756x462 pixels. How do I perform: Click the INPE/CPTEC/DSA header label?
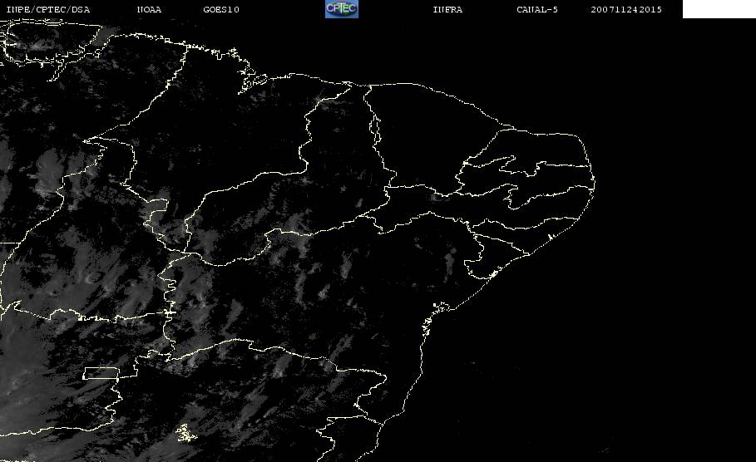point(48,10)
